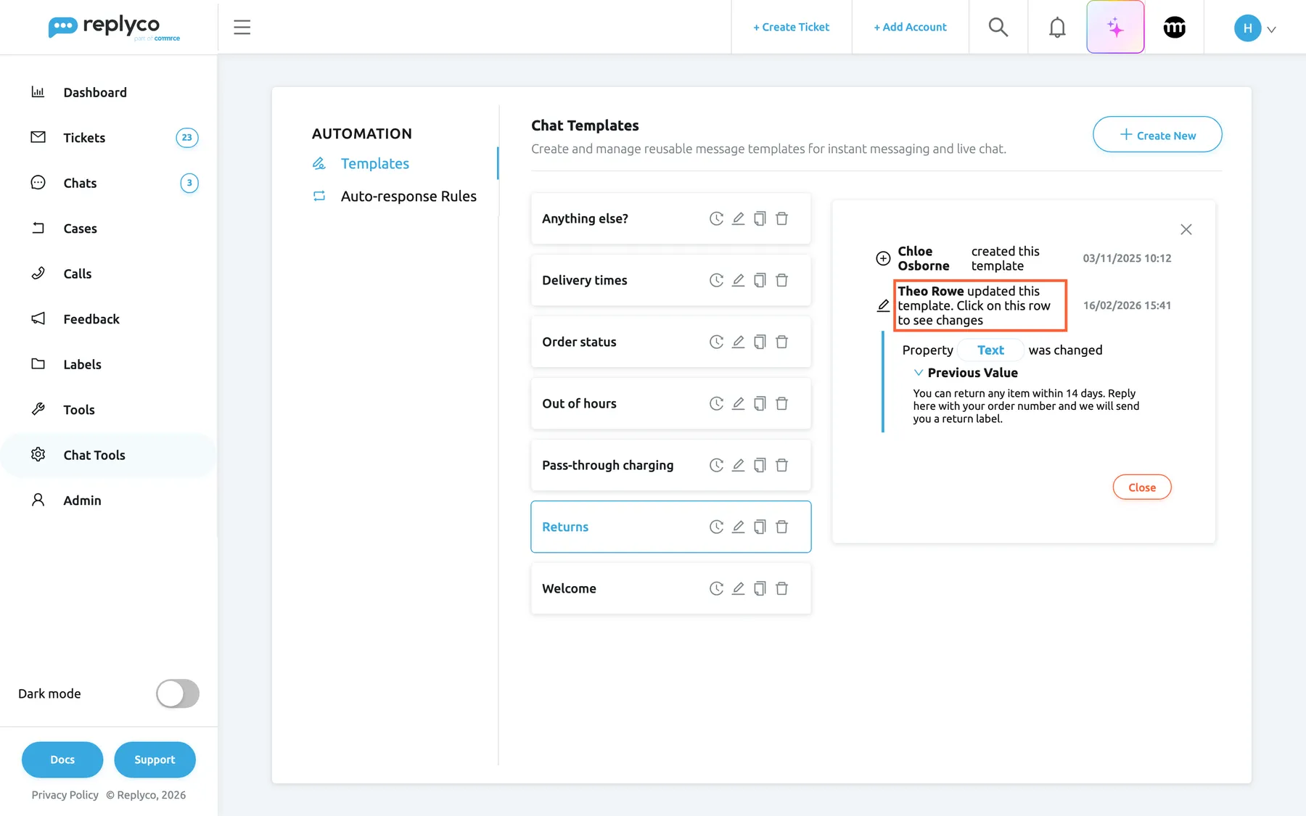Delete the Returns template
Image resolution: width=1306 pixels, height=816 pixels.
tap(781, 527)
